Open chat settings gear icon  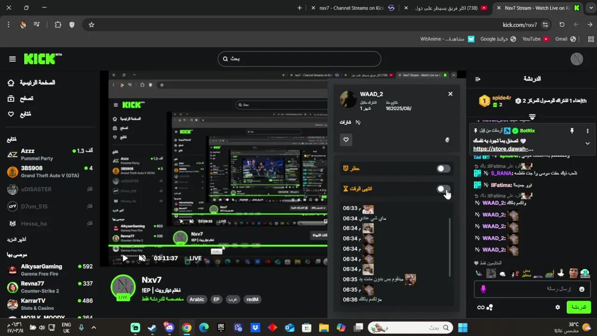(557, 307)
